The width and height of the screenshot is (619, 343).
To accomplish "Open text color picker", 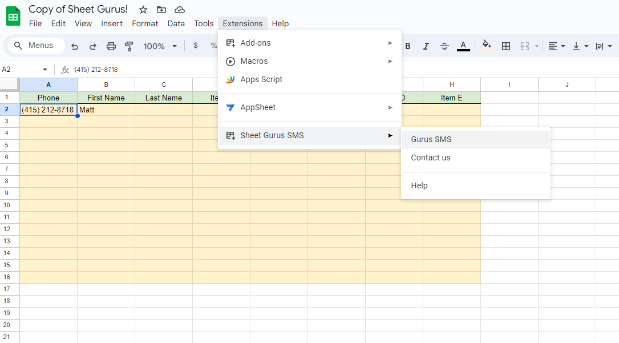I will (x=463, y=46).
